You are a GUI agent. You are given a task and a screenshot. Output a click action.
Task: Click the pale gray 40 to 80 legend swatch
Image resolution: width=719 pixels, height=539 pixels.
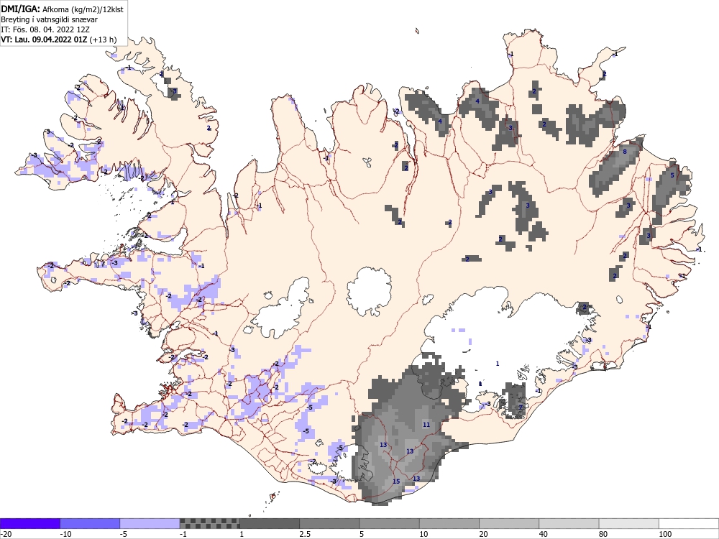pyautogui.click(x=569, y=523)
